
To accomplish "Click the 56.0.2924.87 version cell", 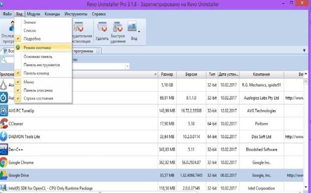I will click(191, 162).
